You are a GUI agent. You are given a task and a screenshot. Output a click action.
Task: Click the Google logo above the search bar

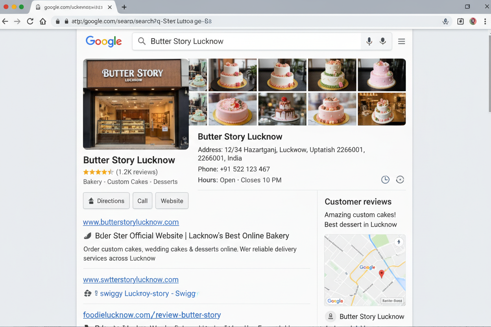(103, 41)
